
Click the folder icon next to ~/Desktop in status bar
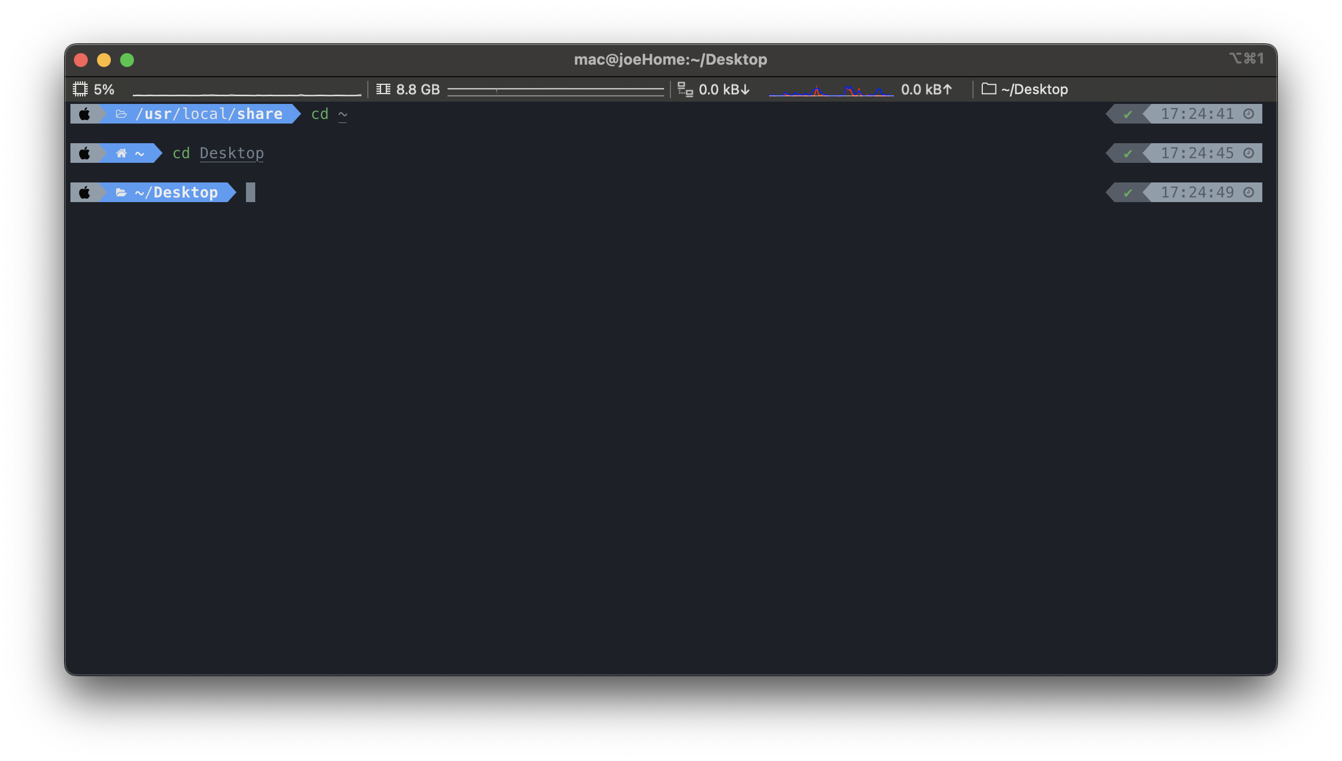point(989,89)
